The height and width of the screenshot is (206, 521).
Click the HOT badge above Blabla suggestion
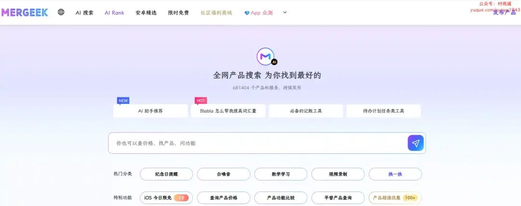(201, 101)
